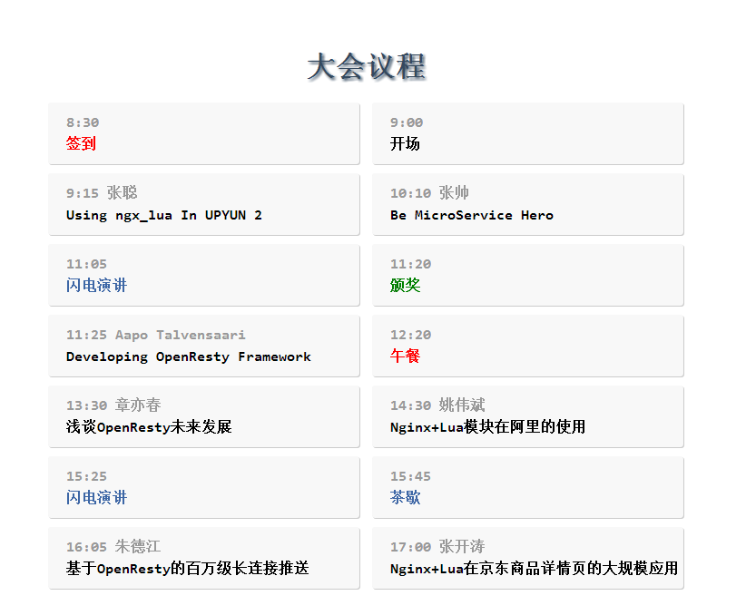This screenshot has width=746, height=615.
Task: Click the blue 茶歇 link at 15:45
Action: tap(405, 497)
